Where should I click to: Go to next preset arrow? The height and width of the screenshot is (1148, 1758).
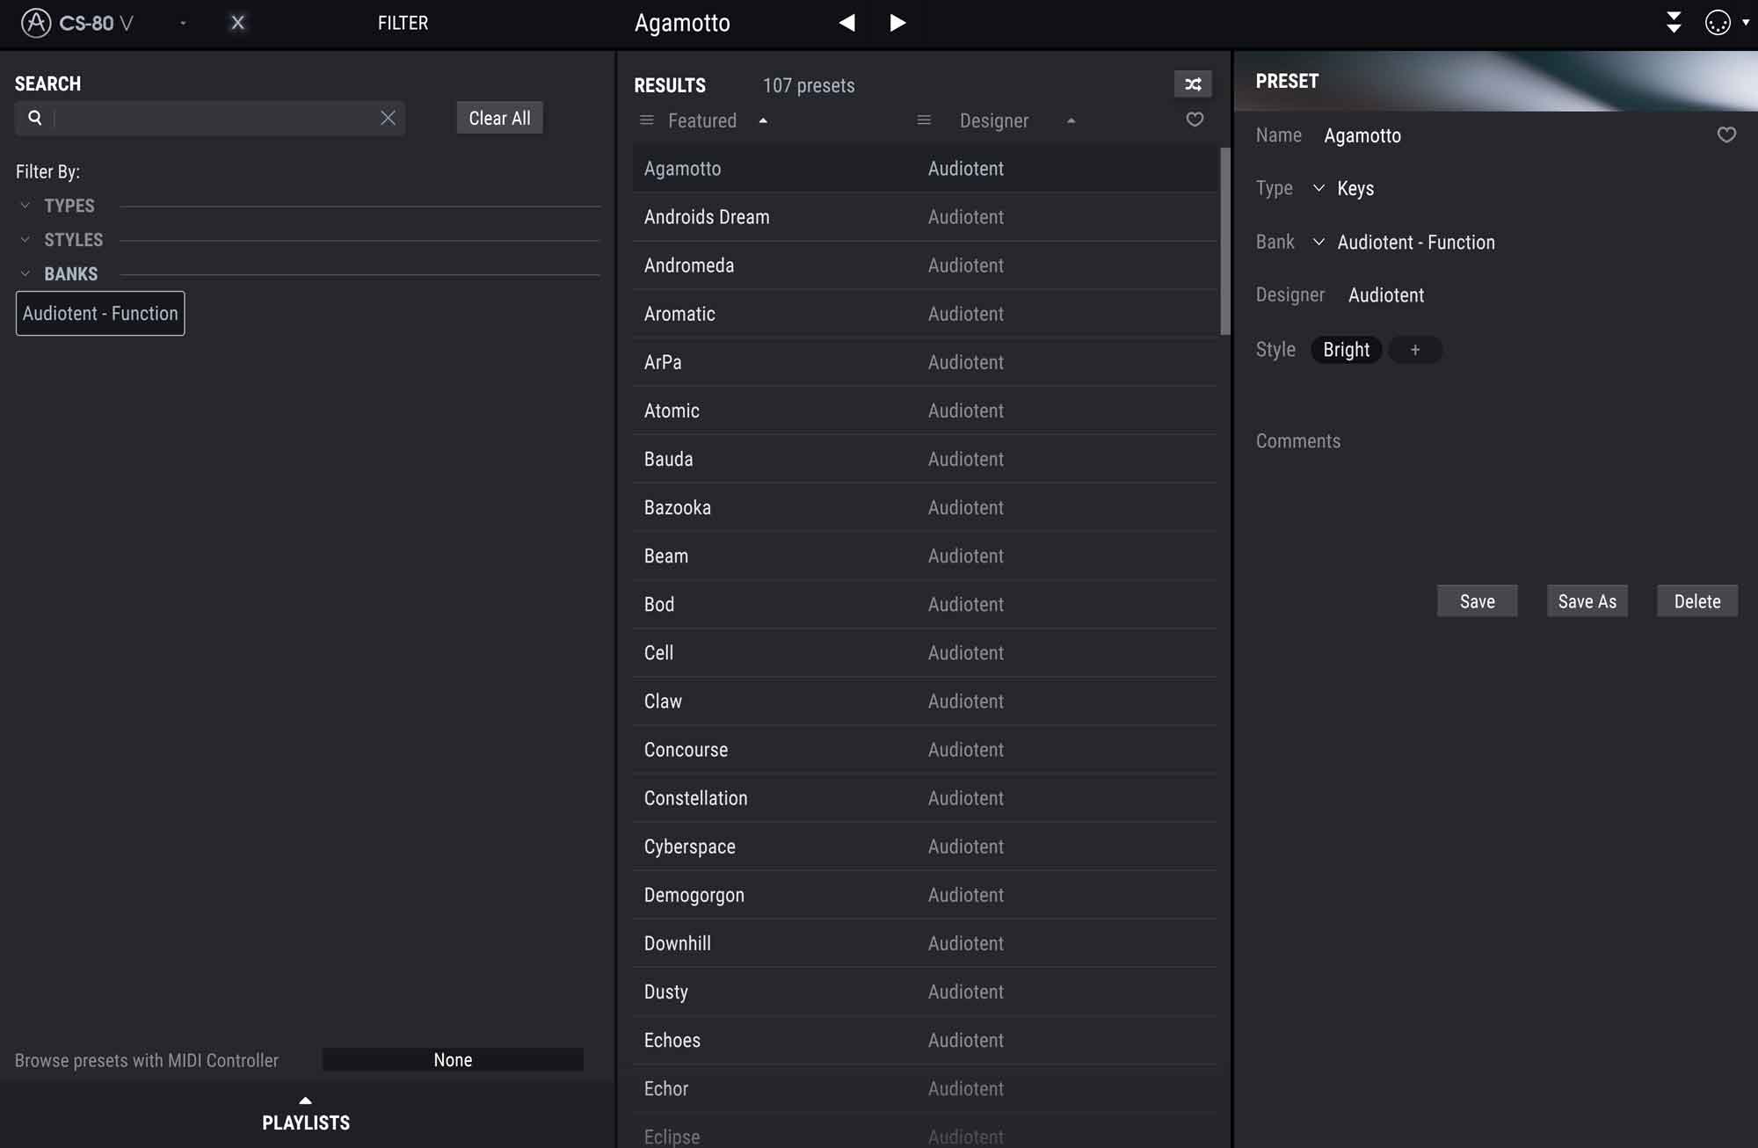point(897,23)
